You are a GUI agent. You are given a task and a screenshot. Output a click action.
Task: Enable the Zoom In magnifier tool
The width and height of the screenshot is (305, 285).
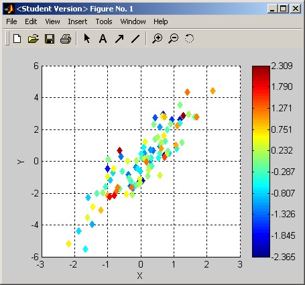pos(157,39)
